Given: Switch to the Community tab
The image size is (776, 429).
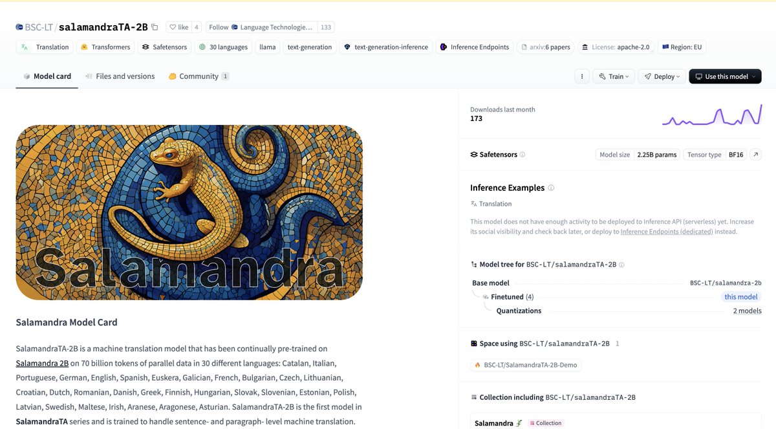Looking at the screenshot, I should [199, 76].
